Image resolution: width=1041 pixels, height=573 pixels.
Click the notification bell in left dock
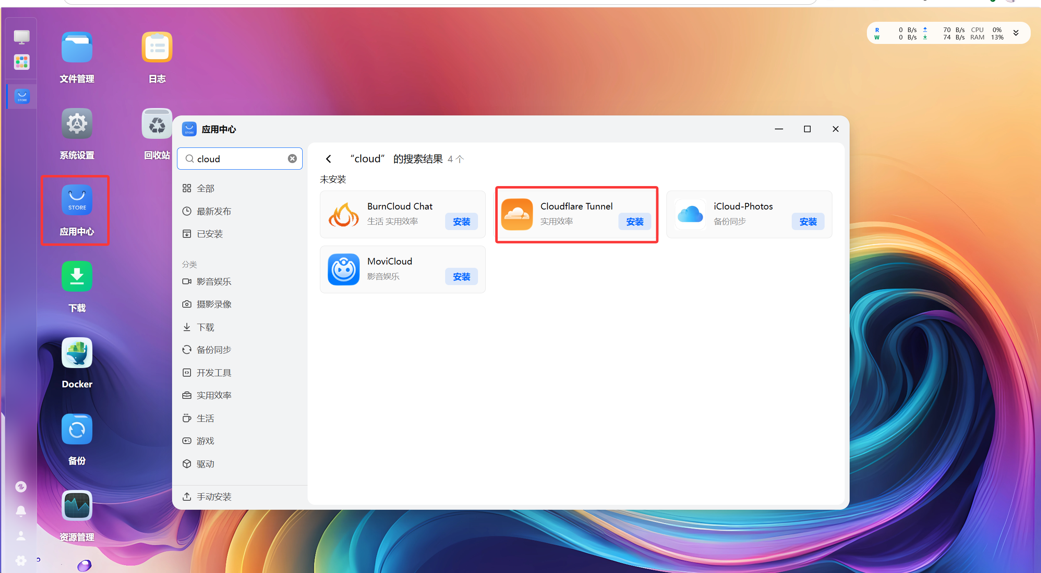[21, 511]
